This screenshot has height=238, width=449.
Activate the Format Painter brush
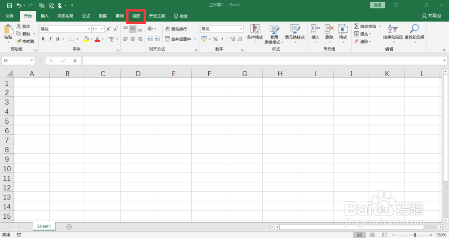pos(19,41)
